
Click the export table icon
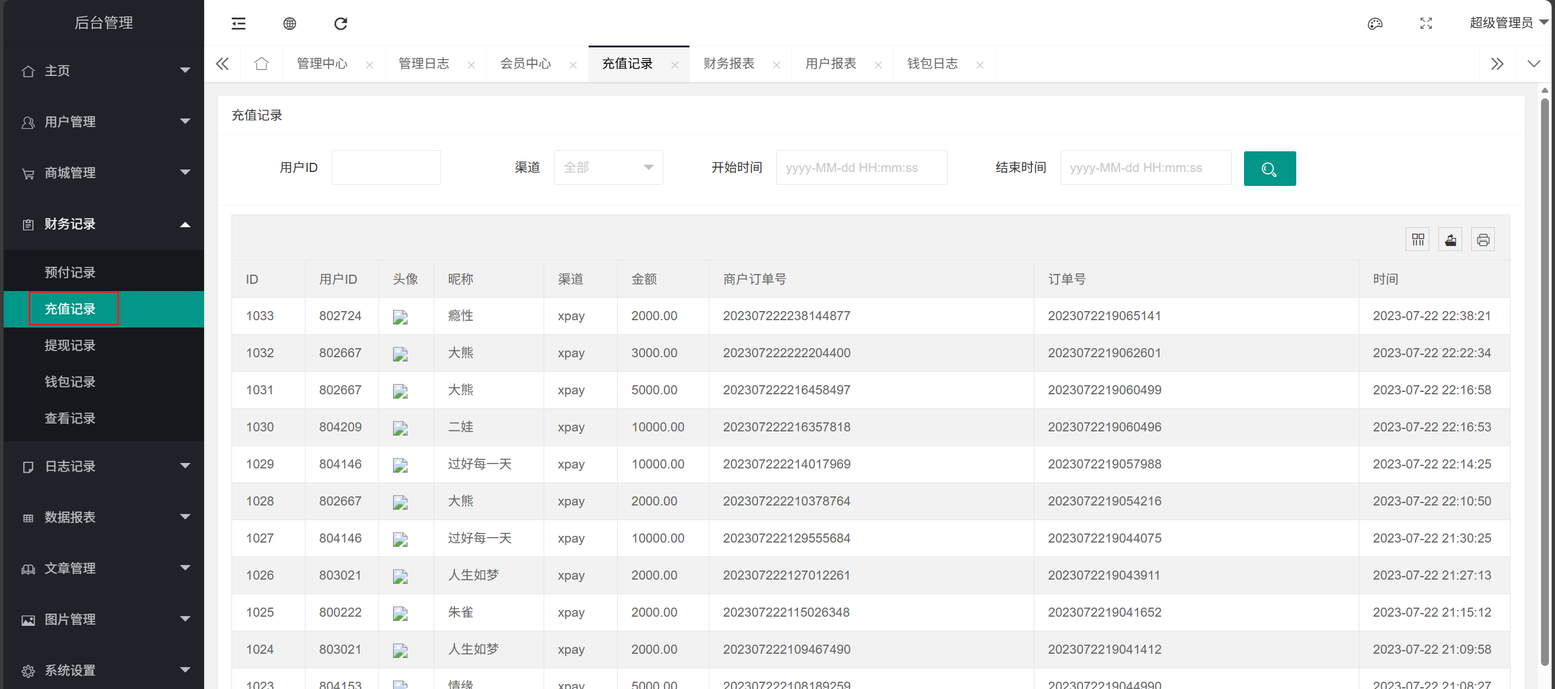click(x=1451, y=240)
